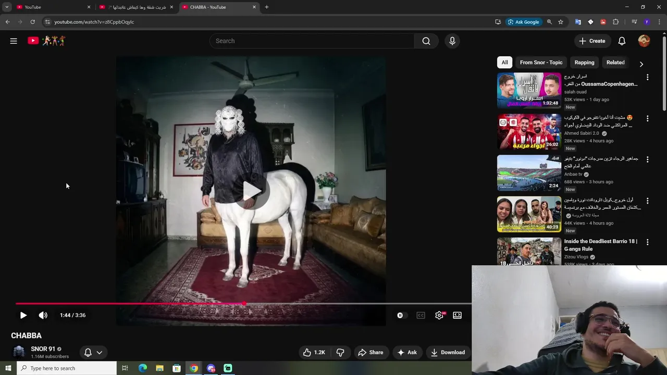Open options for the 40:23 video
The image size is (667, 375).
647,201
